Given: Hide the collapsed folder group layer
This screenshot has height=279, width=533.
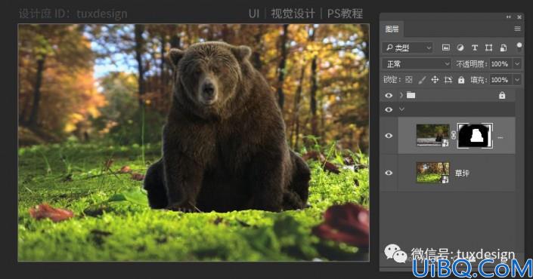Looking at the screenshot, I should (x=389, y=96).
